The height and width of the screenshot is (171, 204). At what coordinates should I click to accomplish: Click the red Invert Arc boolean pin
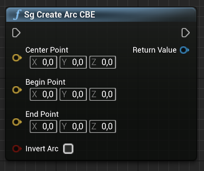(17, 149)
